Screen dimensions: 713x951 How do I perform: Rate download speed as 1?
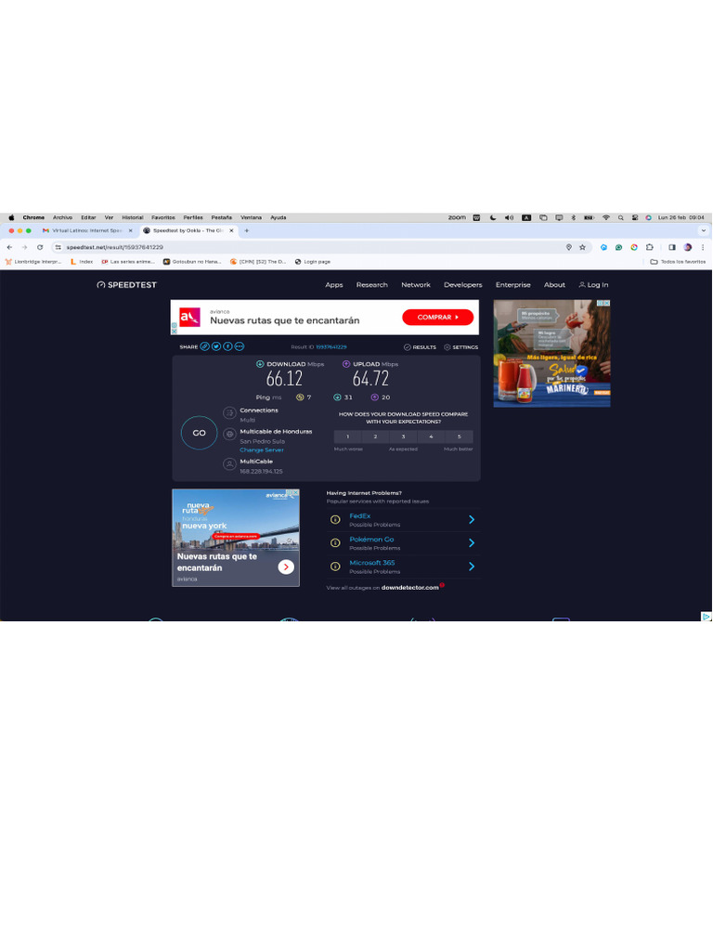tap(347, 436)
